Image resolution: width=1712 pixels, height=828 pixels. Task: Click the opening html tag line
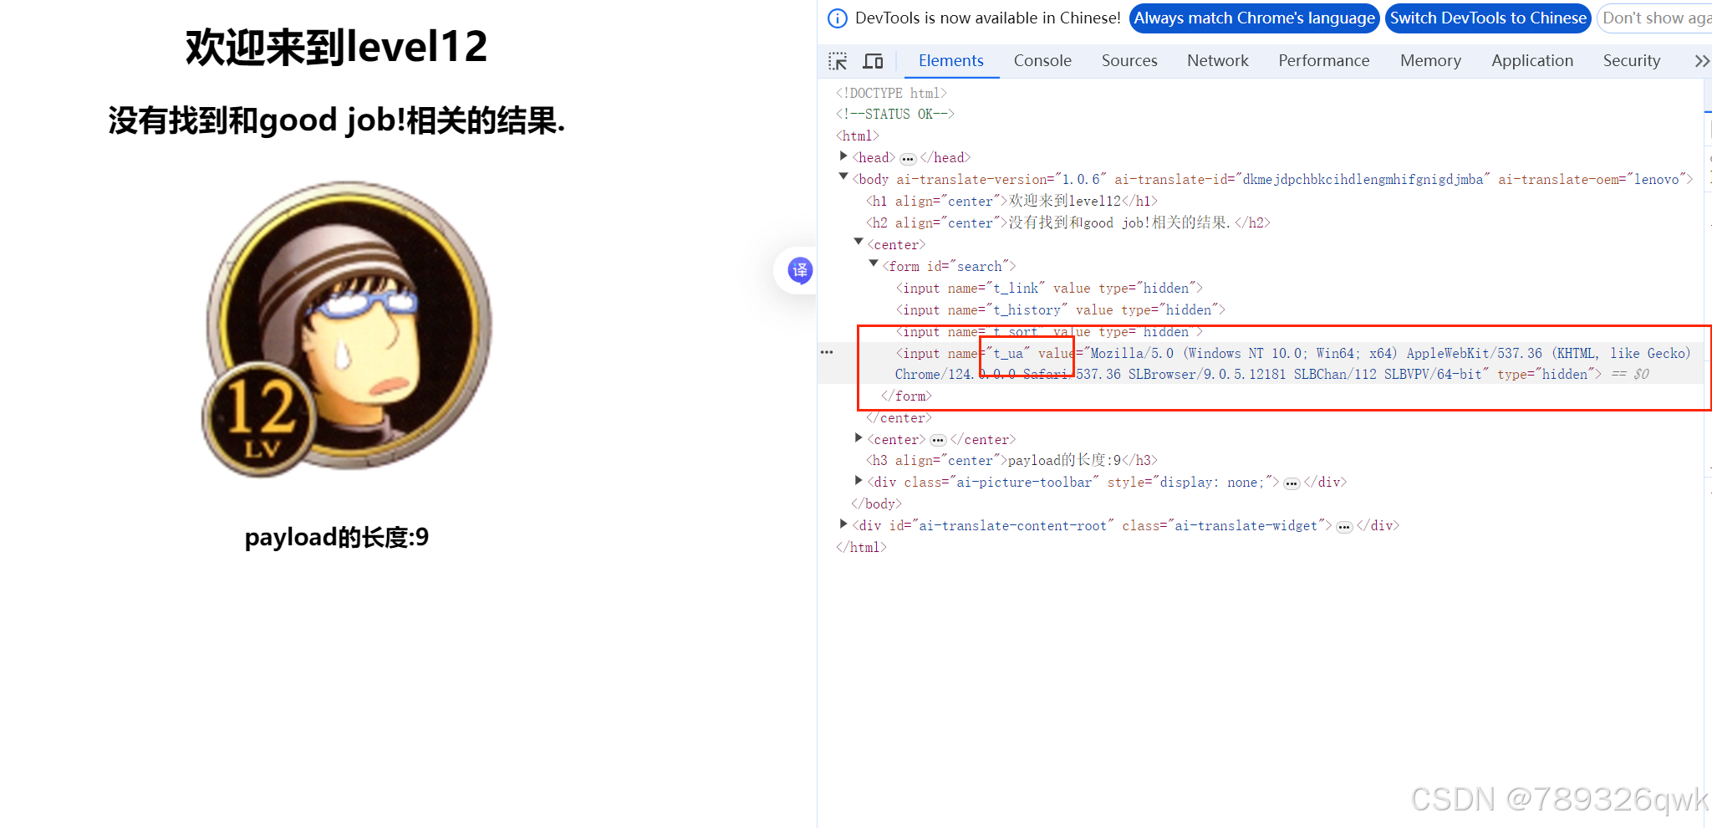(x=858, y=136)
